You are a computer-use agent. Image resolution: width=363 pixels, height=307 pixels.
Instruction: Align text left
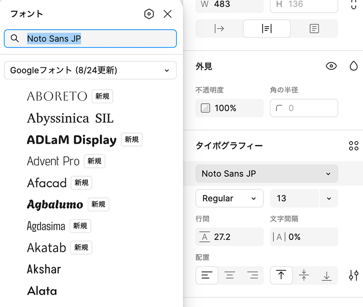[x=207, y=275]
